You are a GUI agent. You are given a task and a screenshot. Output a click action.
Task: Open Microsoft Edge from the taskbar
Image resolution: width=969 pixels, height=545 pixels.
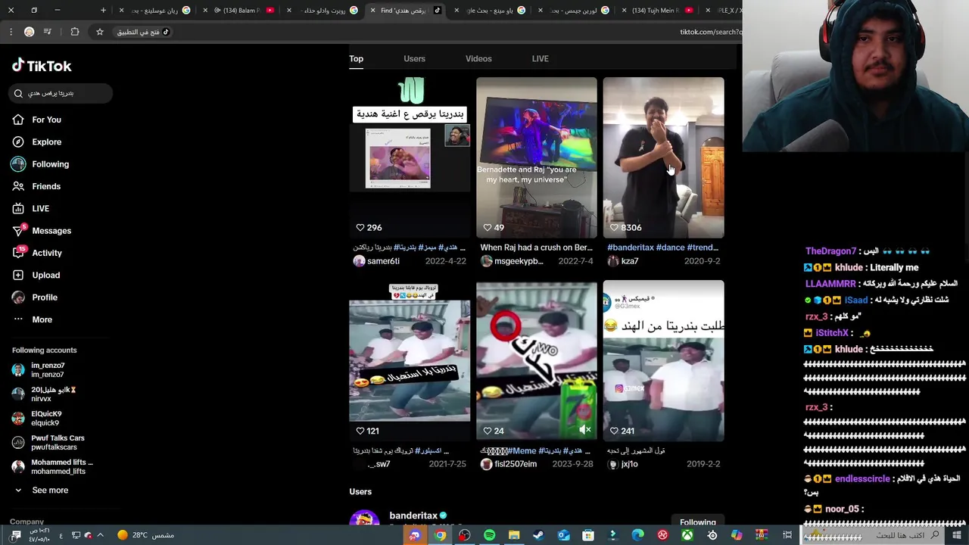point(637,535)
